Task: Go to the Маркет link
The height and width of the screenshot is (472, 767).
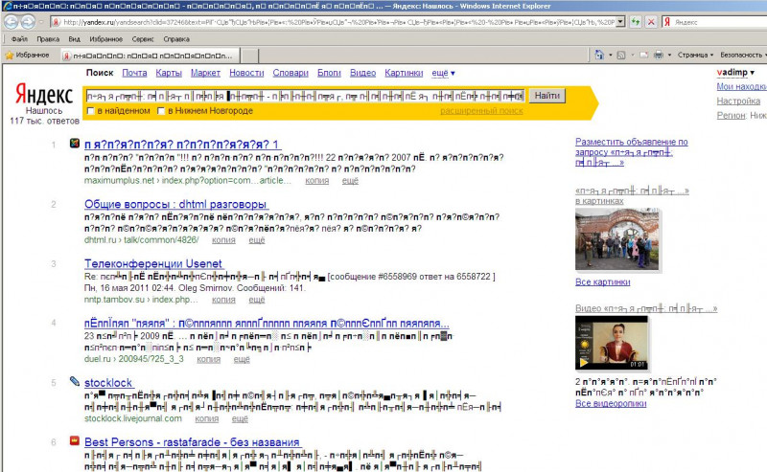Action: point(205,73)
